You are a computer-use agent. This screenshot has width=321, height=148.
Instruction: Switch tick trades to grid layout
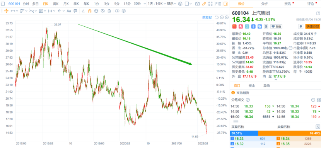click(319, 100)
